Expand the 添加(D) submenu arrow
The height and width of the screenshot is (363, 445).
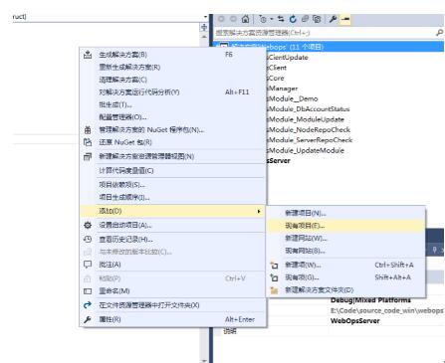click(259, 211)
